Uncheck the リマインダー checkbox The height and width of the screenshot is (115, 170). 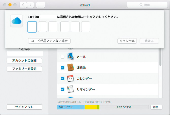[x=62, y=89]
